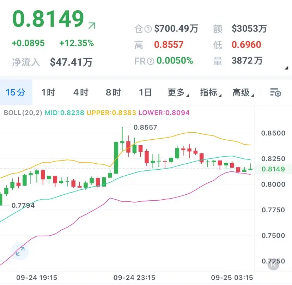Tap the question mark icon beside FR

click(x=151, y=61)
